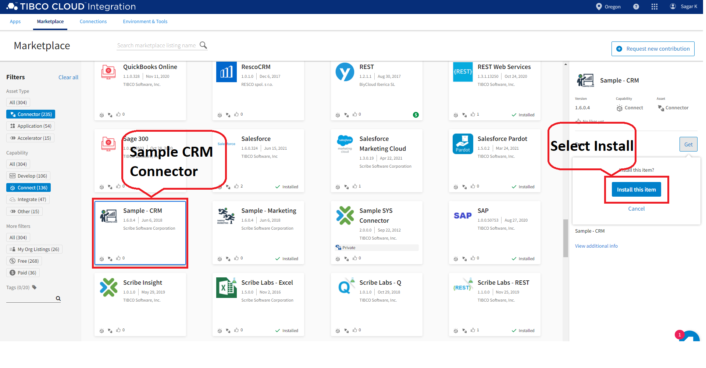This screenshot has width=706, height=368.
Task: Open the Sample SYS Connector card title
Action: (376, 215)
